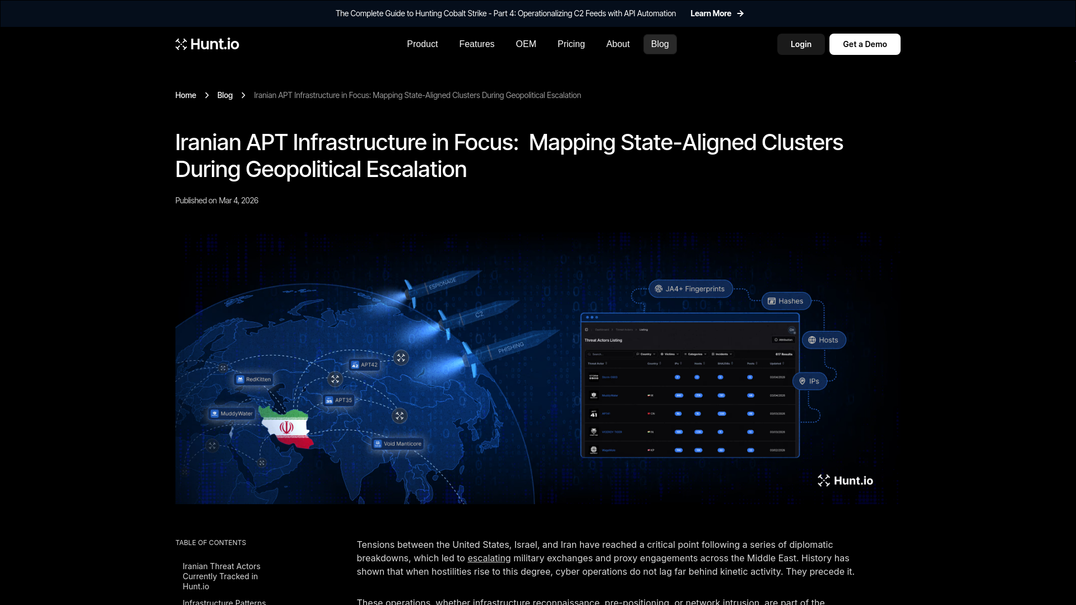Viewport: 1076px width, 605px height.
Task: Open the Incidents filter dropdown
Action: point(722,354)
